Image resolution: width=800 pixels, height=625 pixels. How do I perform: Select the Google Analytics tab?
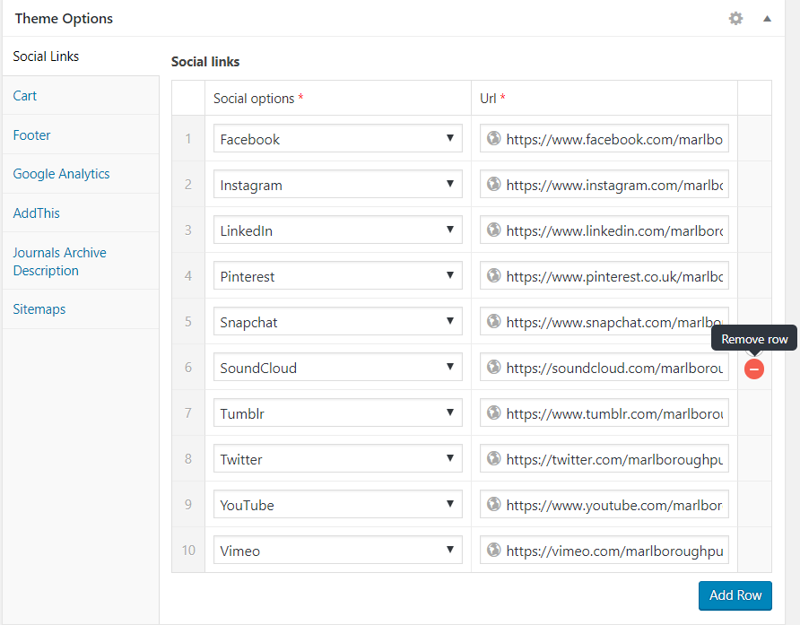click(x=81, y=173)
